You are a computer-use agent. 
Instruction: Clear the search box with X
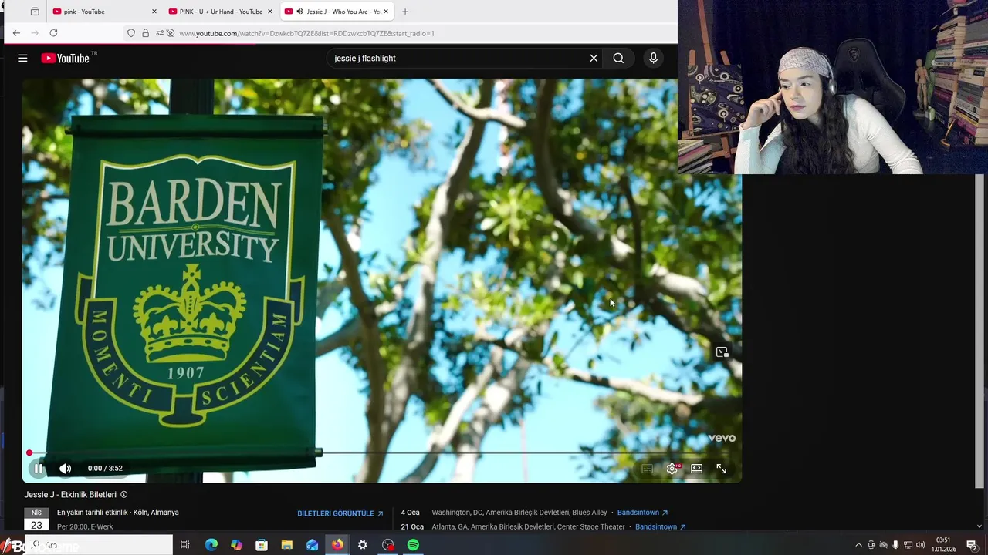pyautogui.click(x=594, y=58)
